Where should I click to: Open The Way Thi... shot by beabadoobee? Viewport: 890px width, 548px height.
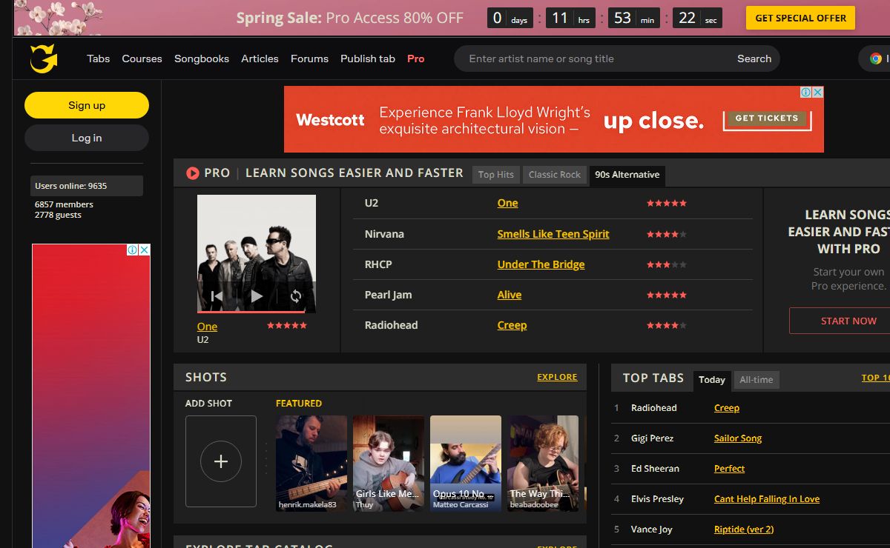click(x=543, y=463)
